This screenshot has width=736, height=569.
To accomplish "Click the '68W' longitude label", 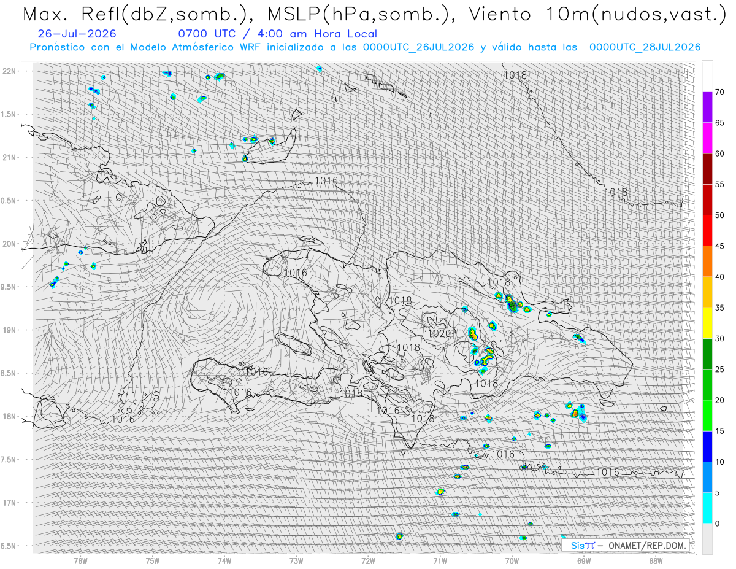I will point(656,560).
